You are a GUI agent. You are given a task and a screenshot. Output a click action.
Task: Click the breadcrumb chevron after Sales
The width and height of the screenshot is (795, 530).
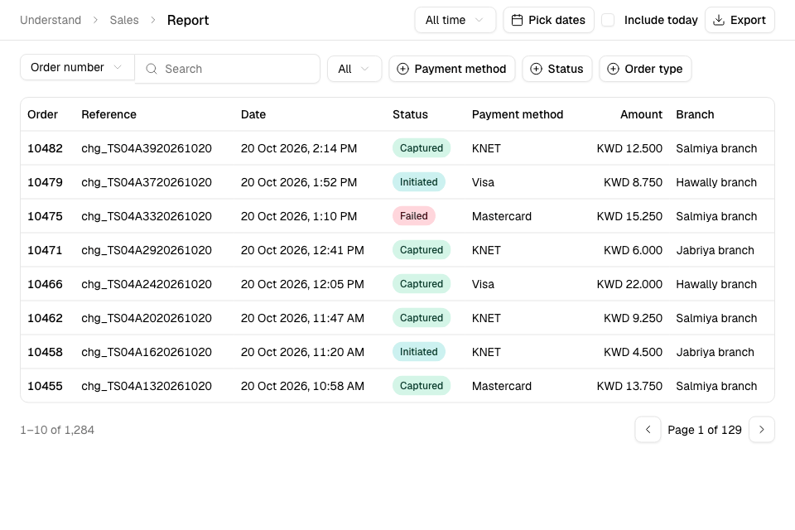coord(152,20)
